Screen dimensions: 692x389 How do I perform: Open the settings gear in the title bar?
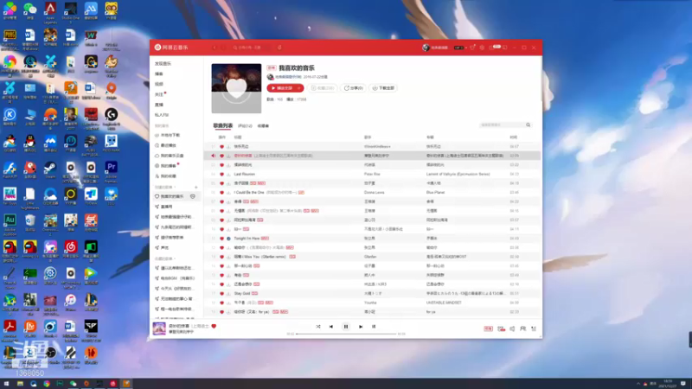pyautogui.click(x=482, y=48)
